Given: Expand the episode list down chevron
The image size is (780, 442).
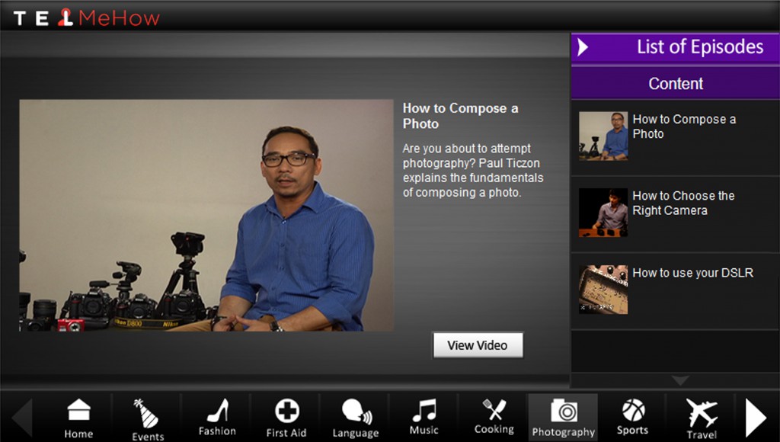Looking at the screenshot, I should (680, 381).
